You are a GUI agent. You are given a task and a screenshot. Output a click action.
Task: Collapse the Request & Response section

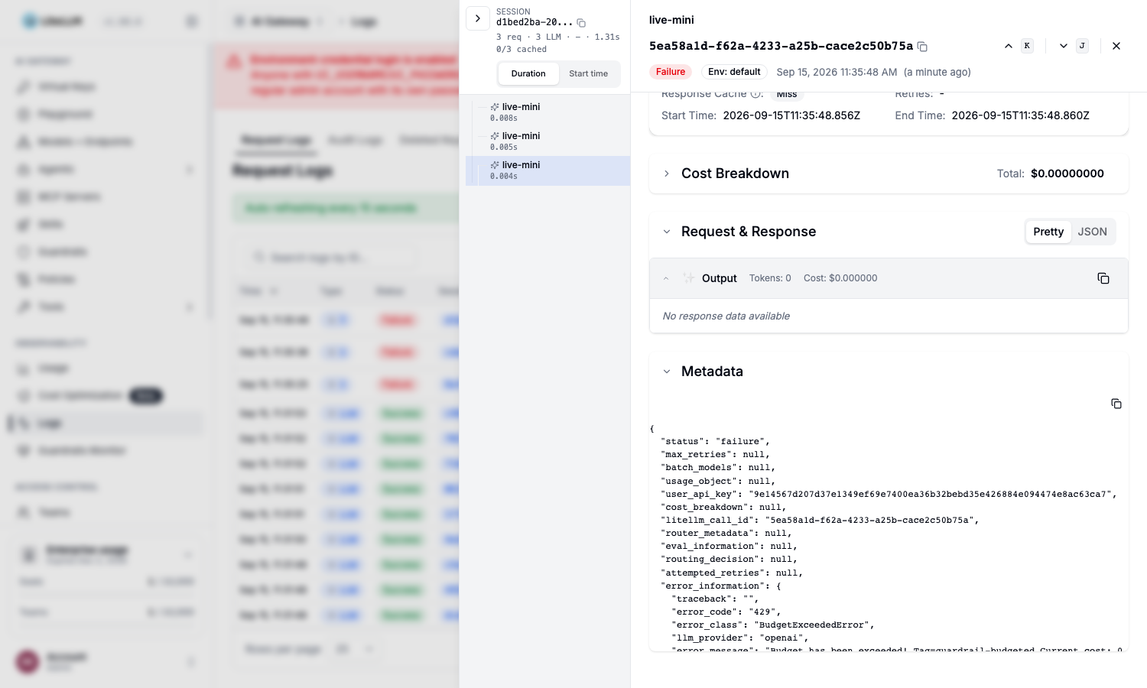tap(667, 232)
